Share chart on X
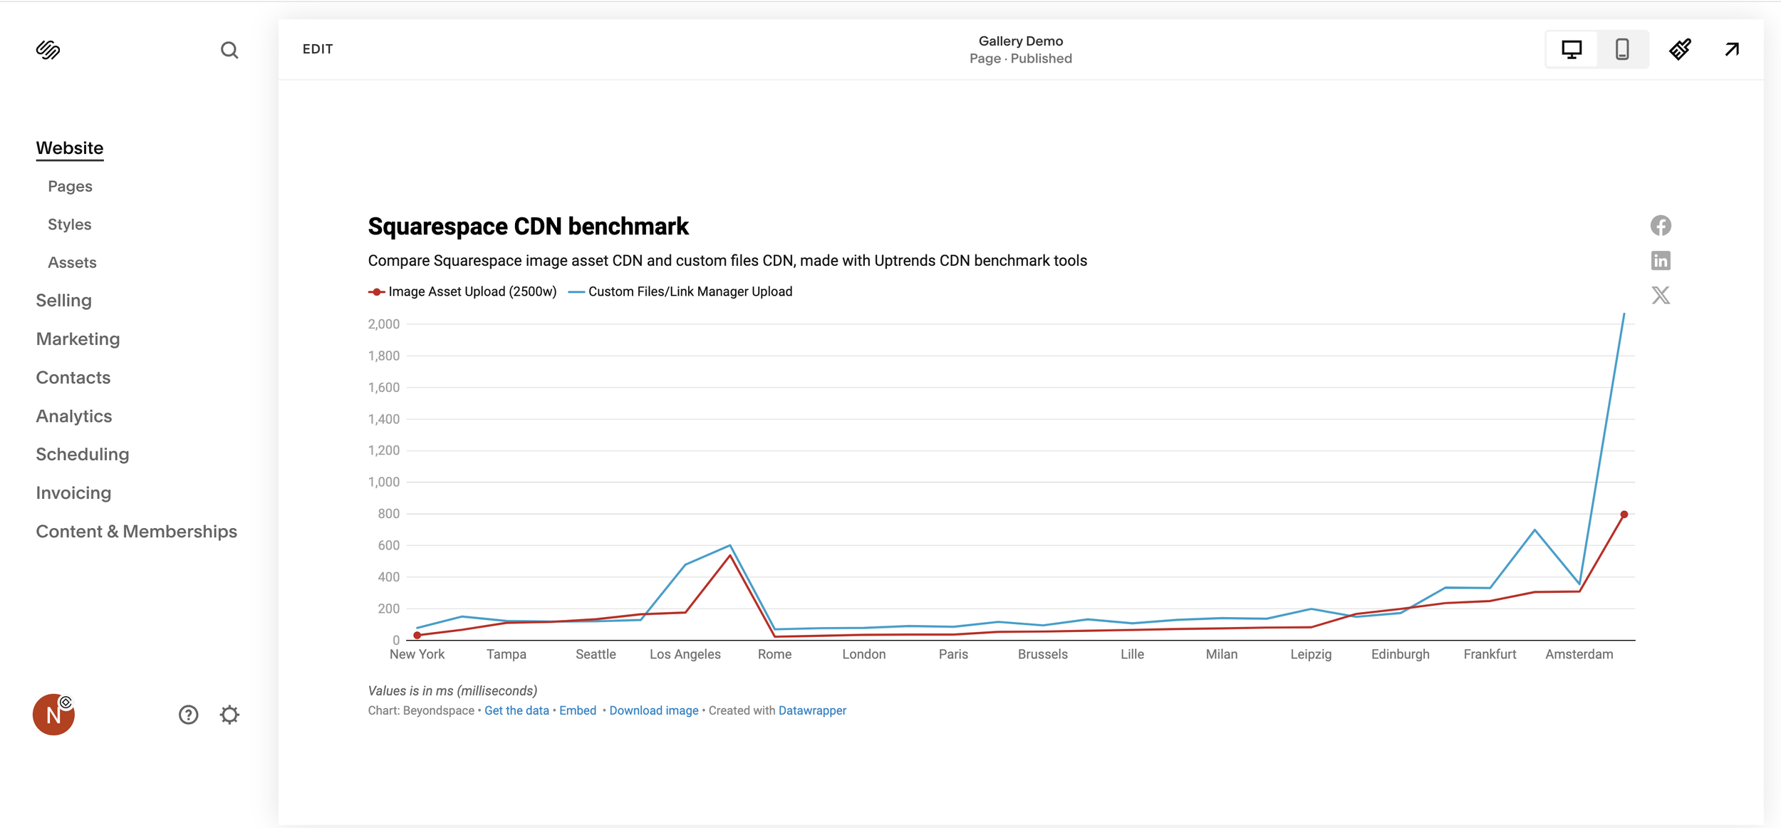 pos(1661,295)
